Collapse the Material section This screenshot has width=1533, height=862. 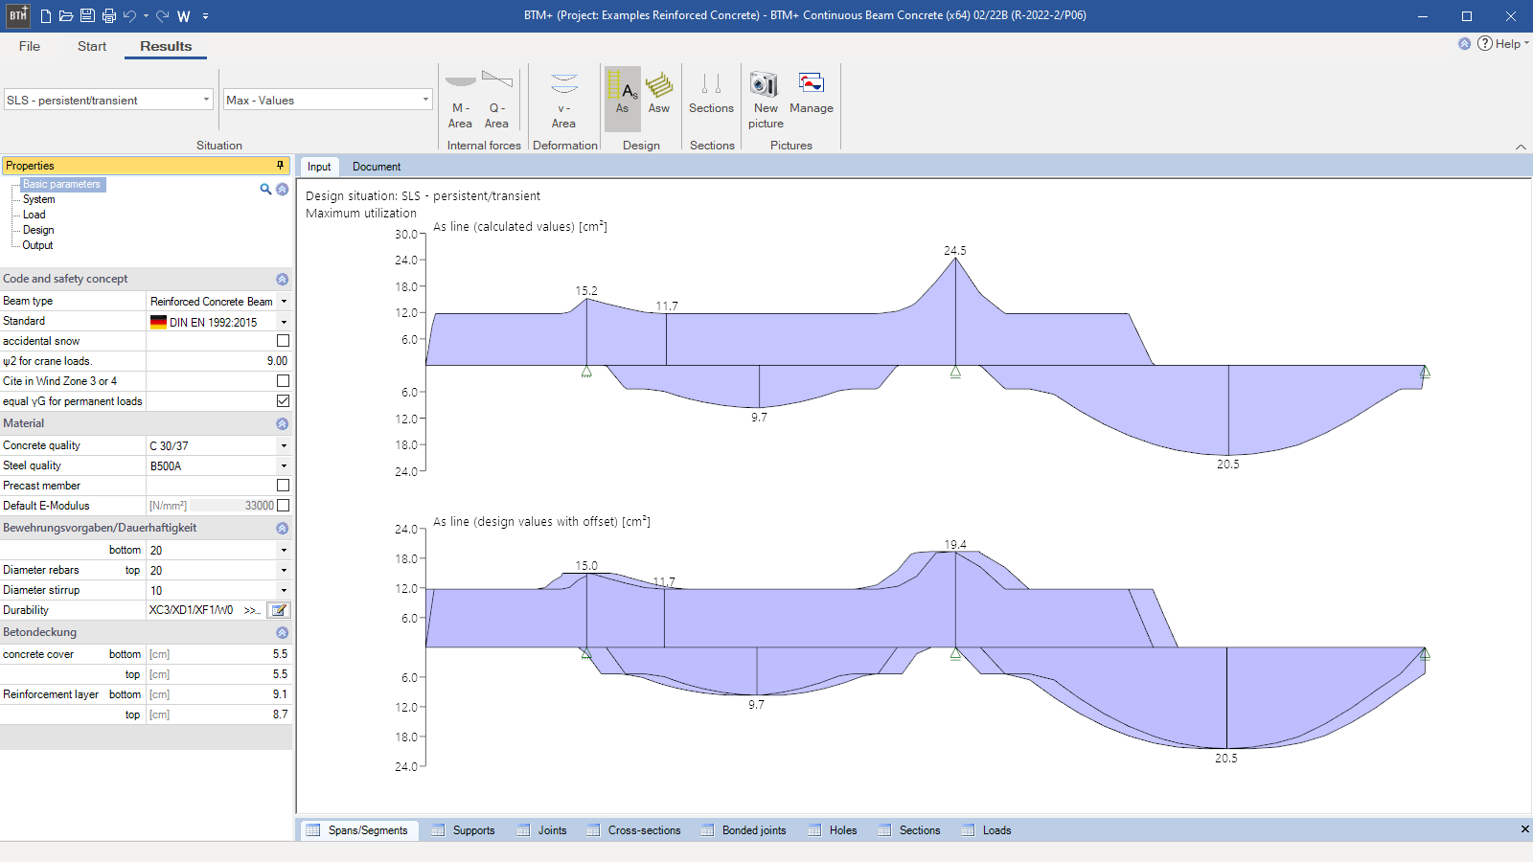[x=282, y=423]
